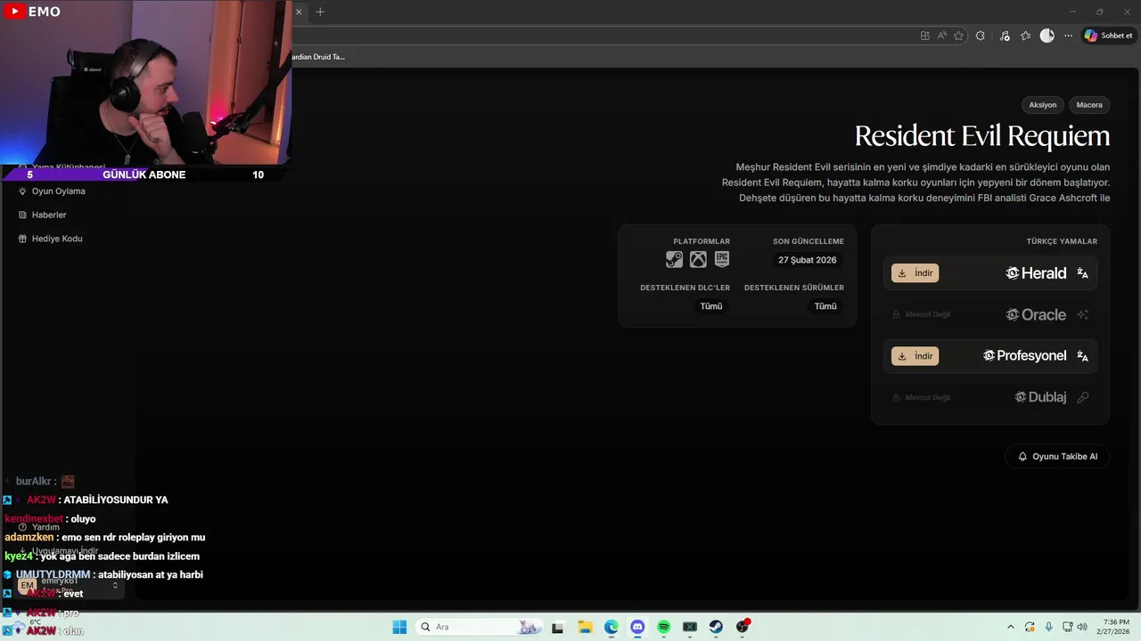Close the current browser tab
The image size is (1141, 641).
click(x=300, y=12)
